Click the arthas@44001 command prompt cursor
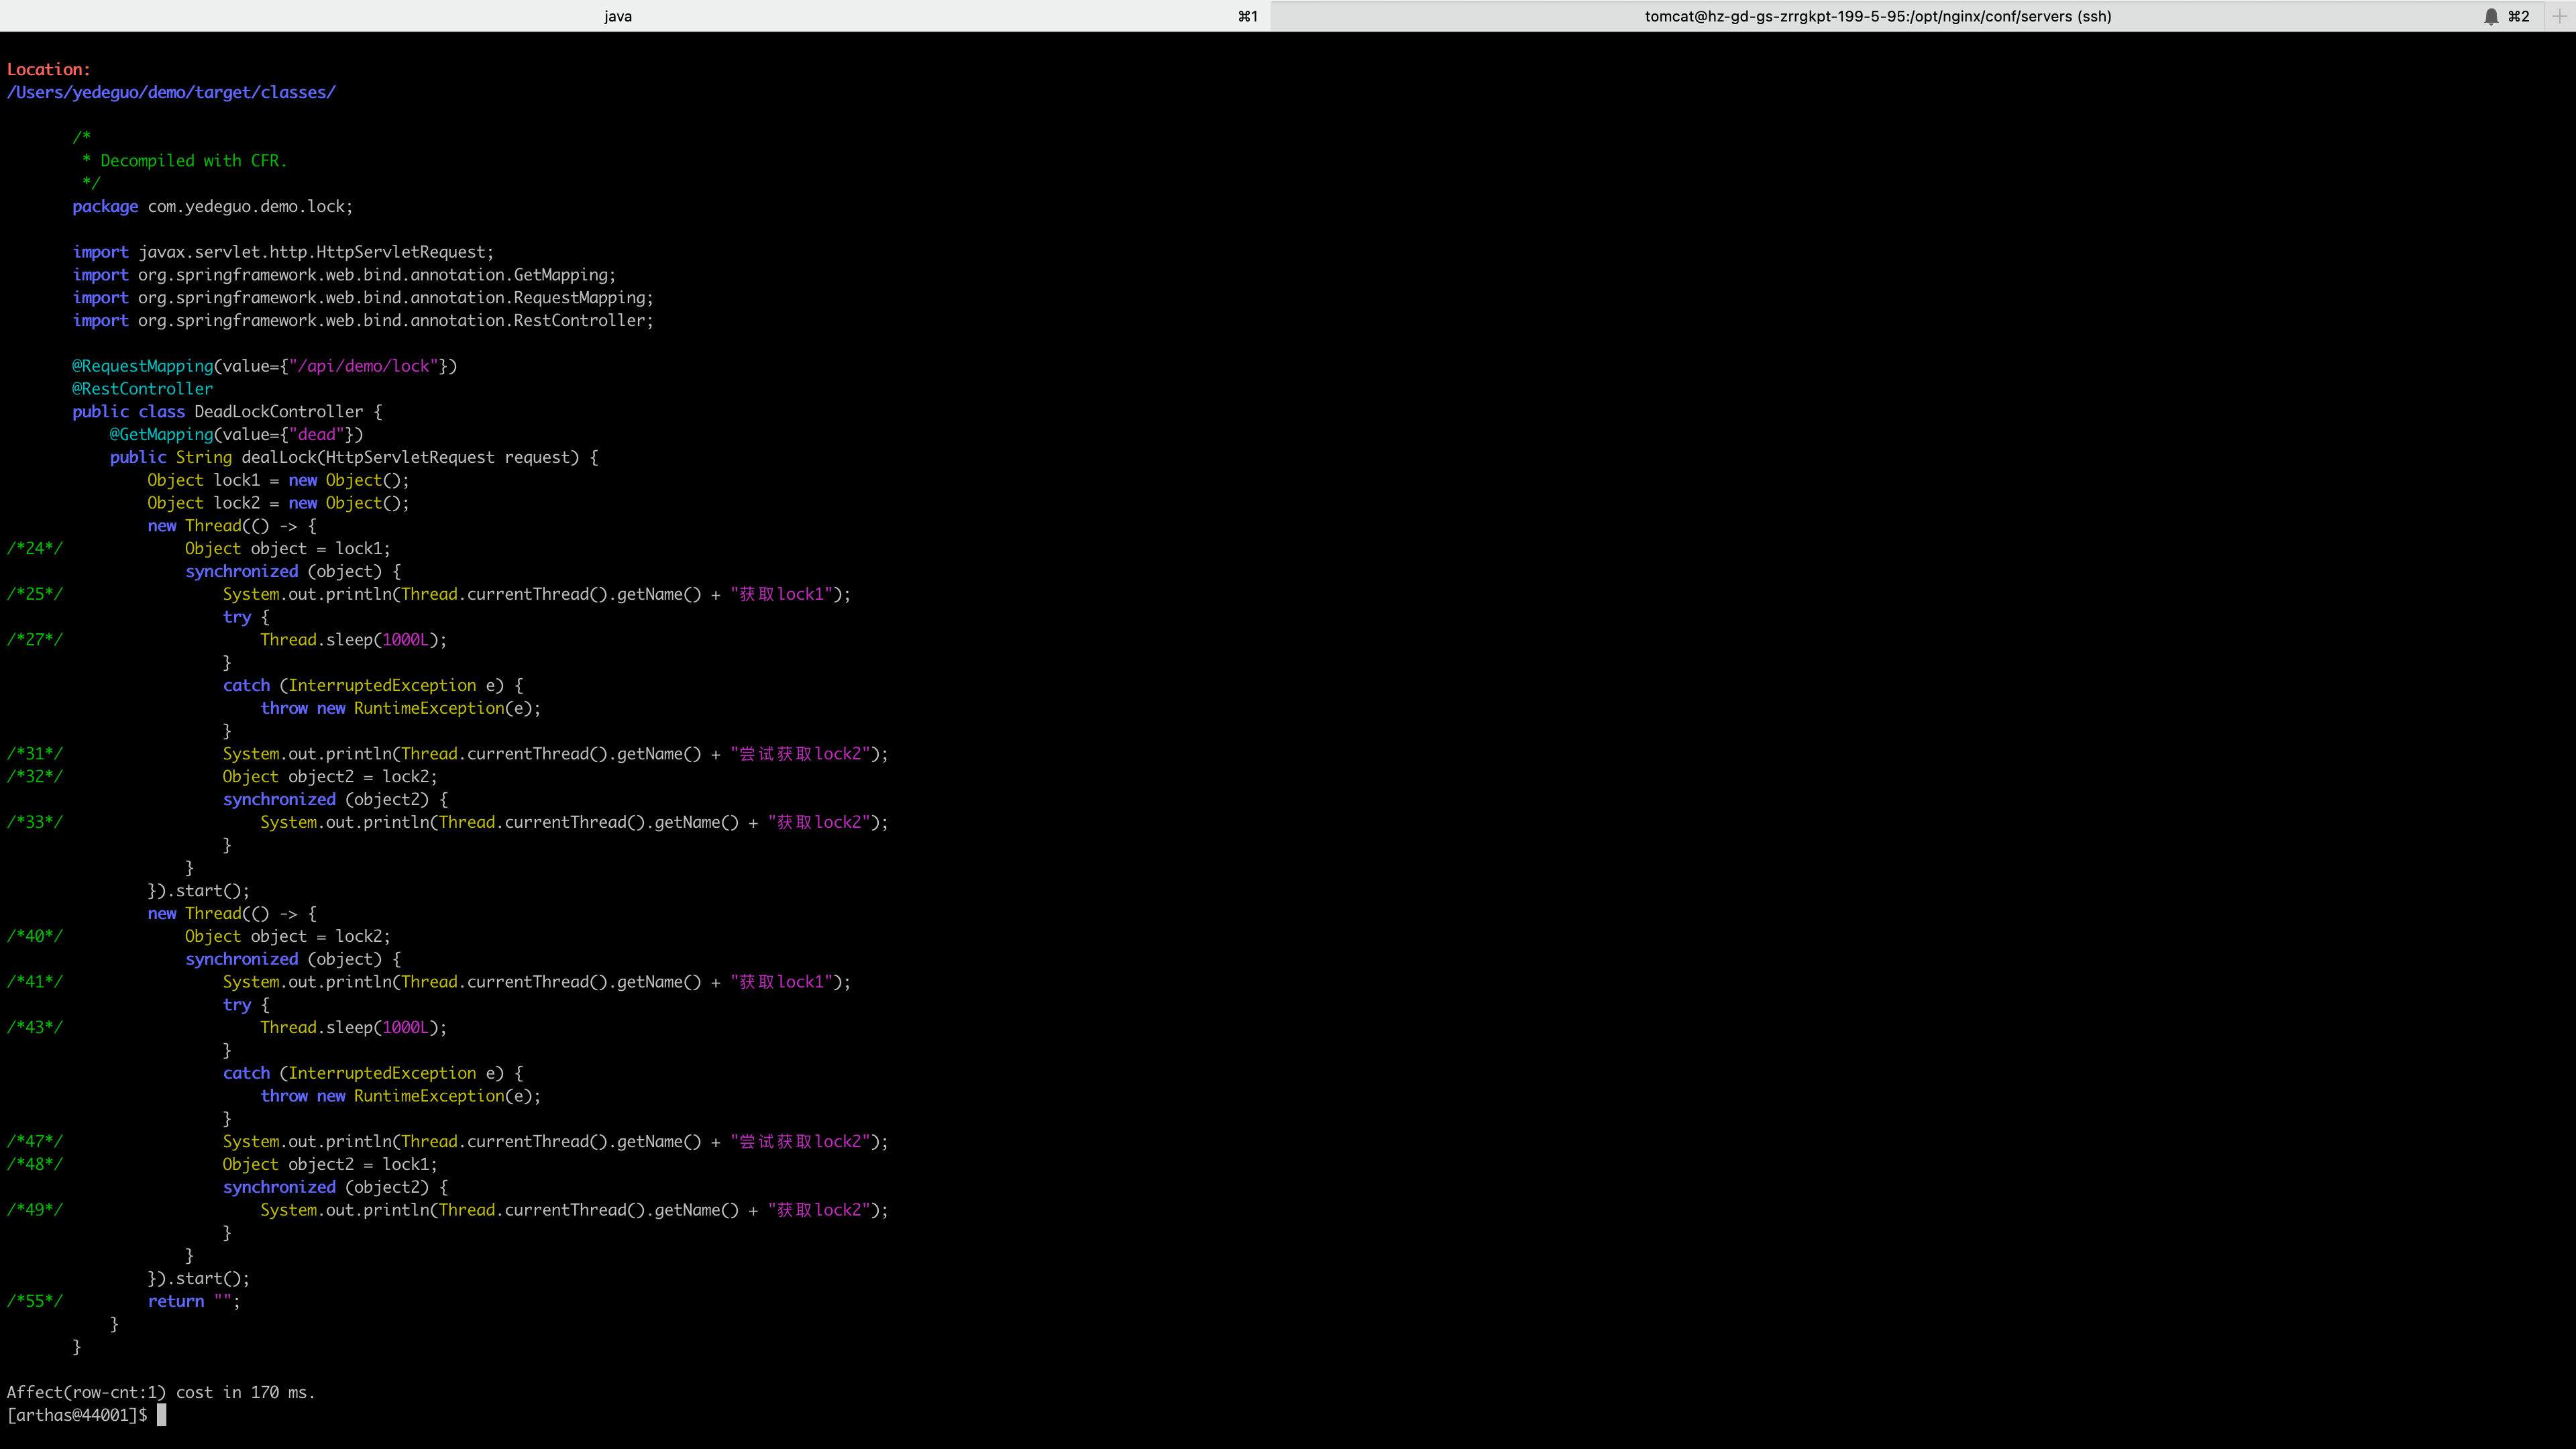2576x1449 pixels. 161,1415
